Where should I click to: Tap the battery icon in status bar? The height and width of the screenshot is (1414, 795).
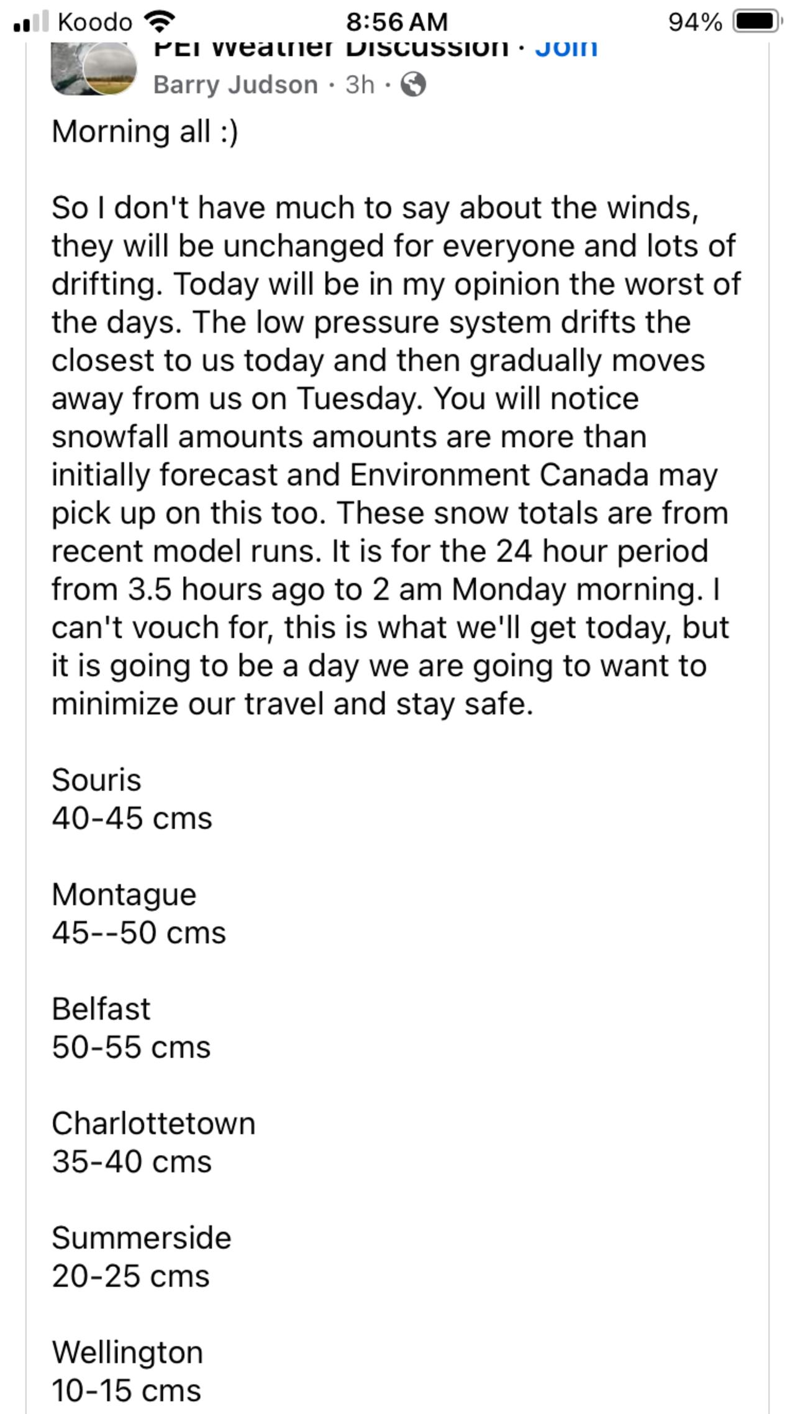(756, 22)
